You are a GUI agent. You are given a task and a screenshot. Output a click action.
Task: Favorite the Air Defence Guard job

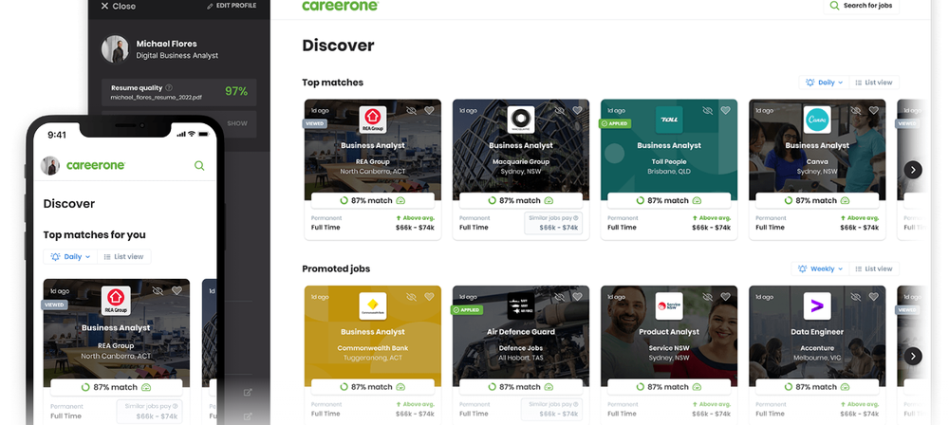(x=577, y=297)
